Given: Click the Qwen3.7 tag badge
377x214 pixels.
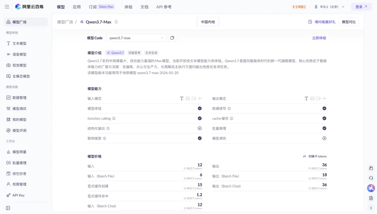Looking at the screenshot, I should point(116,53).
